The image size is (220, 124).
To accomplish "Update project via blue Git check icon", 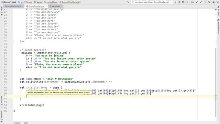I will [x=197, y=2].
